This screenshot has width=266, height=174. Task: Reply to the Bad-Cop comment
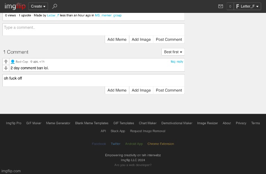coord(180,62)
